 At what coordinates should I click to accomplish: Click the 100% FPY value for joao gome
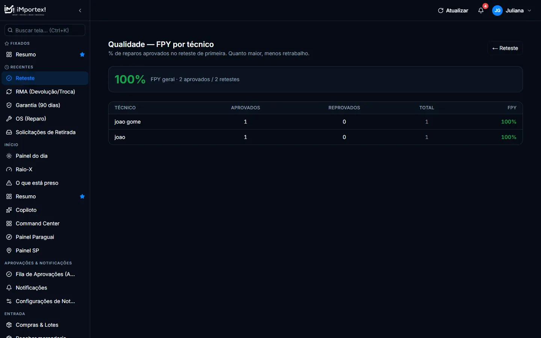tap(509, 122)
